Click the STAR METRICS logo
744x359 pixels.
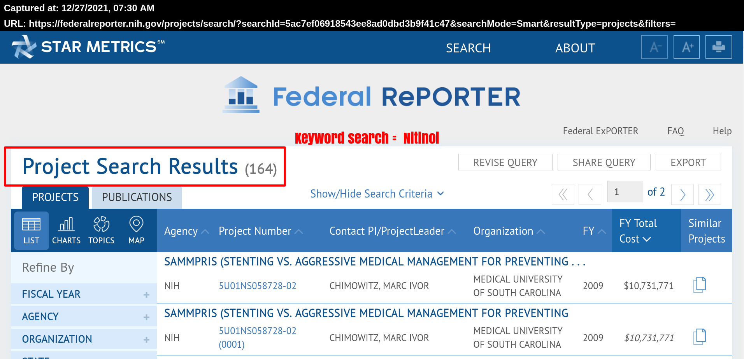point(88,47)
